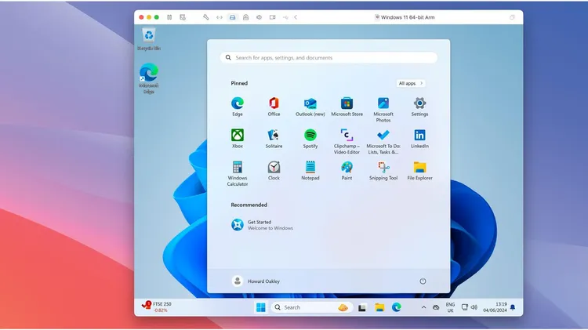
Task: Open Howard Oakley user account menu
Action: point(256,281)
